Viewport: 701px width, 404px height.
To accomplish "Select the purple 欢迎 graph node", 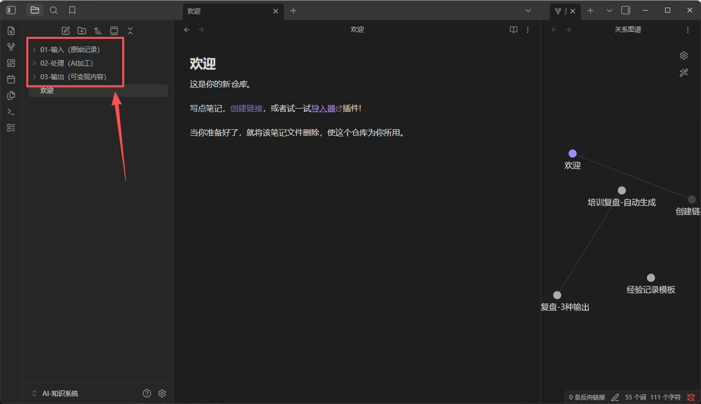I will pos(572,154).
